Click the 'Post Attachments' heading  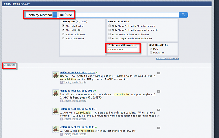[x=118, y=21]
